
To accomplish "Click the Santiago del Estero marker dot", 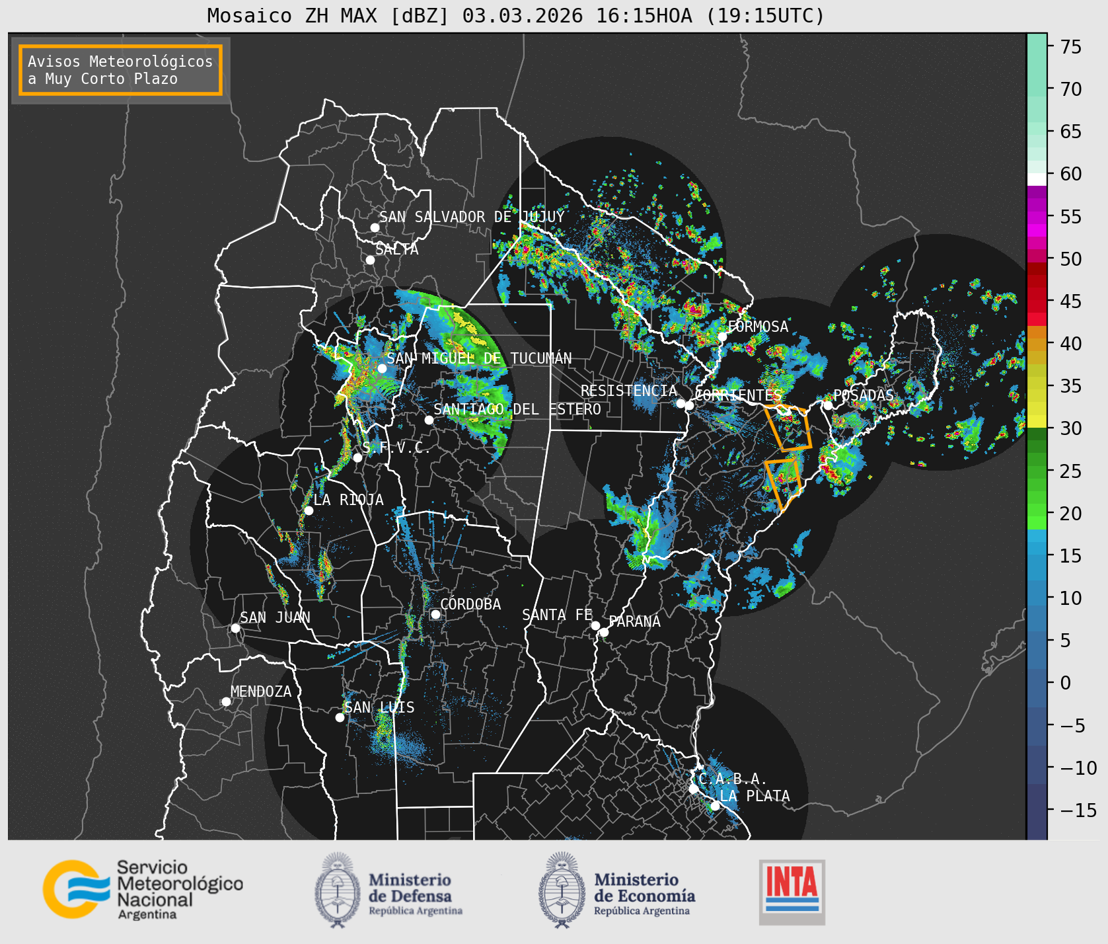I will [x=429, y=420].
